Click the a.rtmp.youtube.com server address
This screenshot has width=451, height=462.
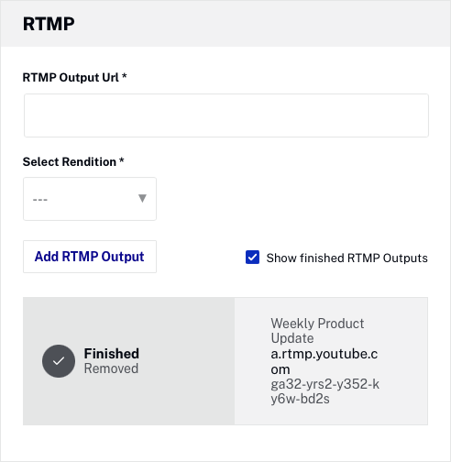(324, 361)
